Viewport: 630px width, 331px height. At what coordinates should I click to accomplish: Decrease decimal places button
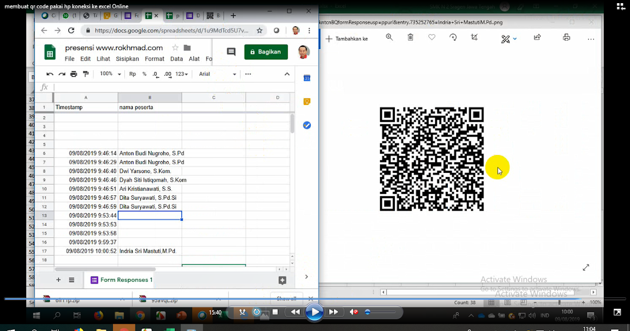(155, 74)
